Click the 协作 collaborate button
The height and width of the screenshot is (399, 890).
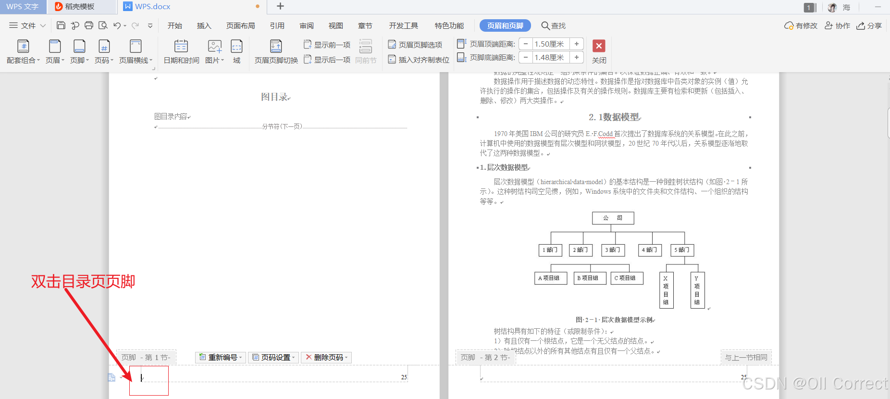click(x=838, y=25)
